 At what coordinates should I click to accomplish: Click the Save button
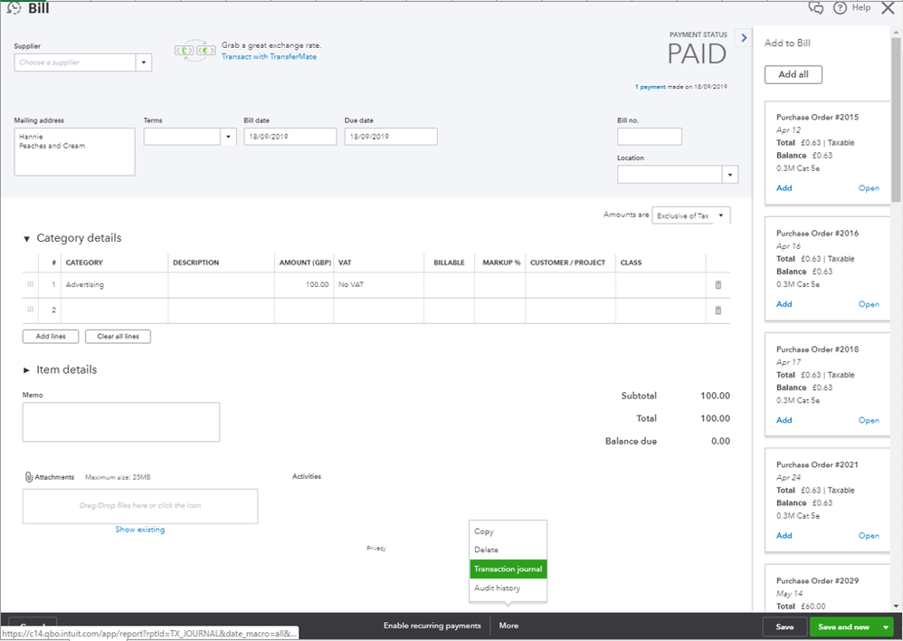tap(784, 627)
